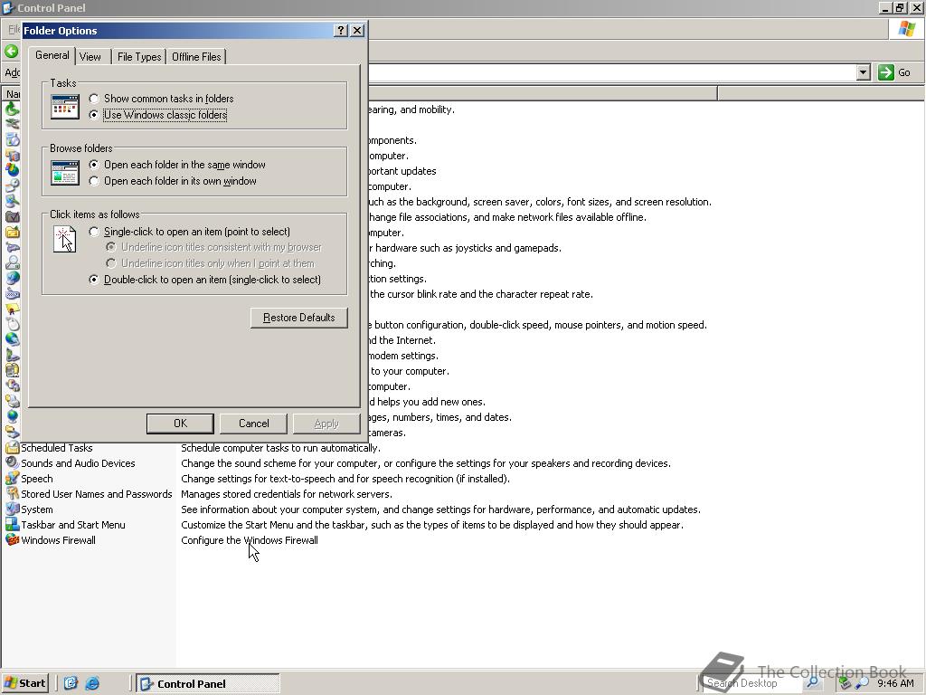Click the Show Desktop Quick Launch icon

[71, 683]
